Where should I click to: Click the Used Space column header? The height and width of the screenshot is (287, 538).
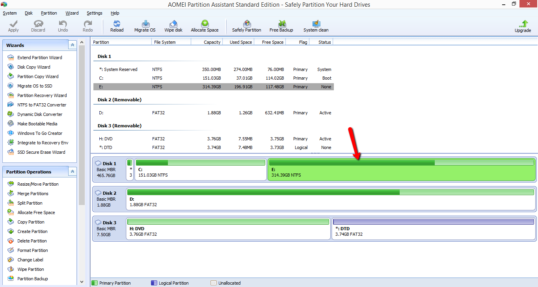(x=238, y=42)
